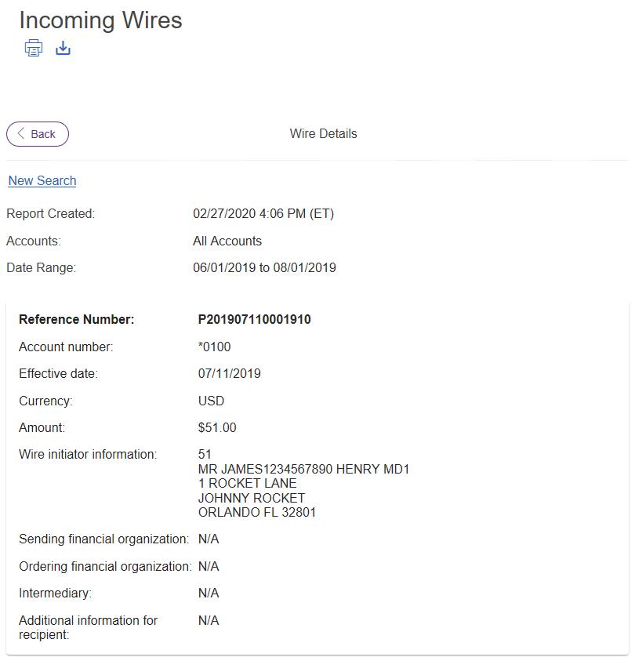
Task: Click the account number *0100 value
Action: pyautogui.click(x=214, y=347)
